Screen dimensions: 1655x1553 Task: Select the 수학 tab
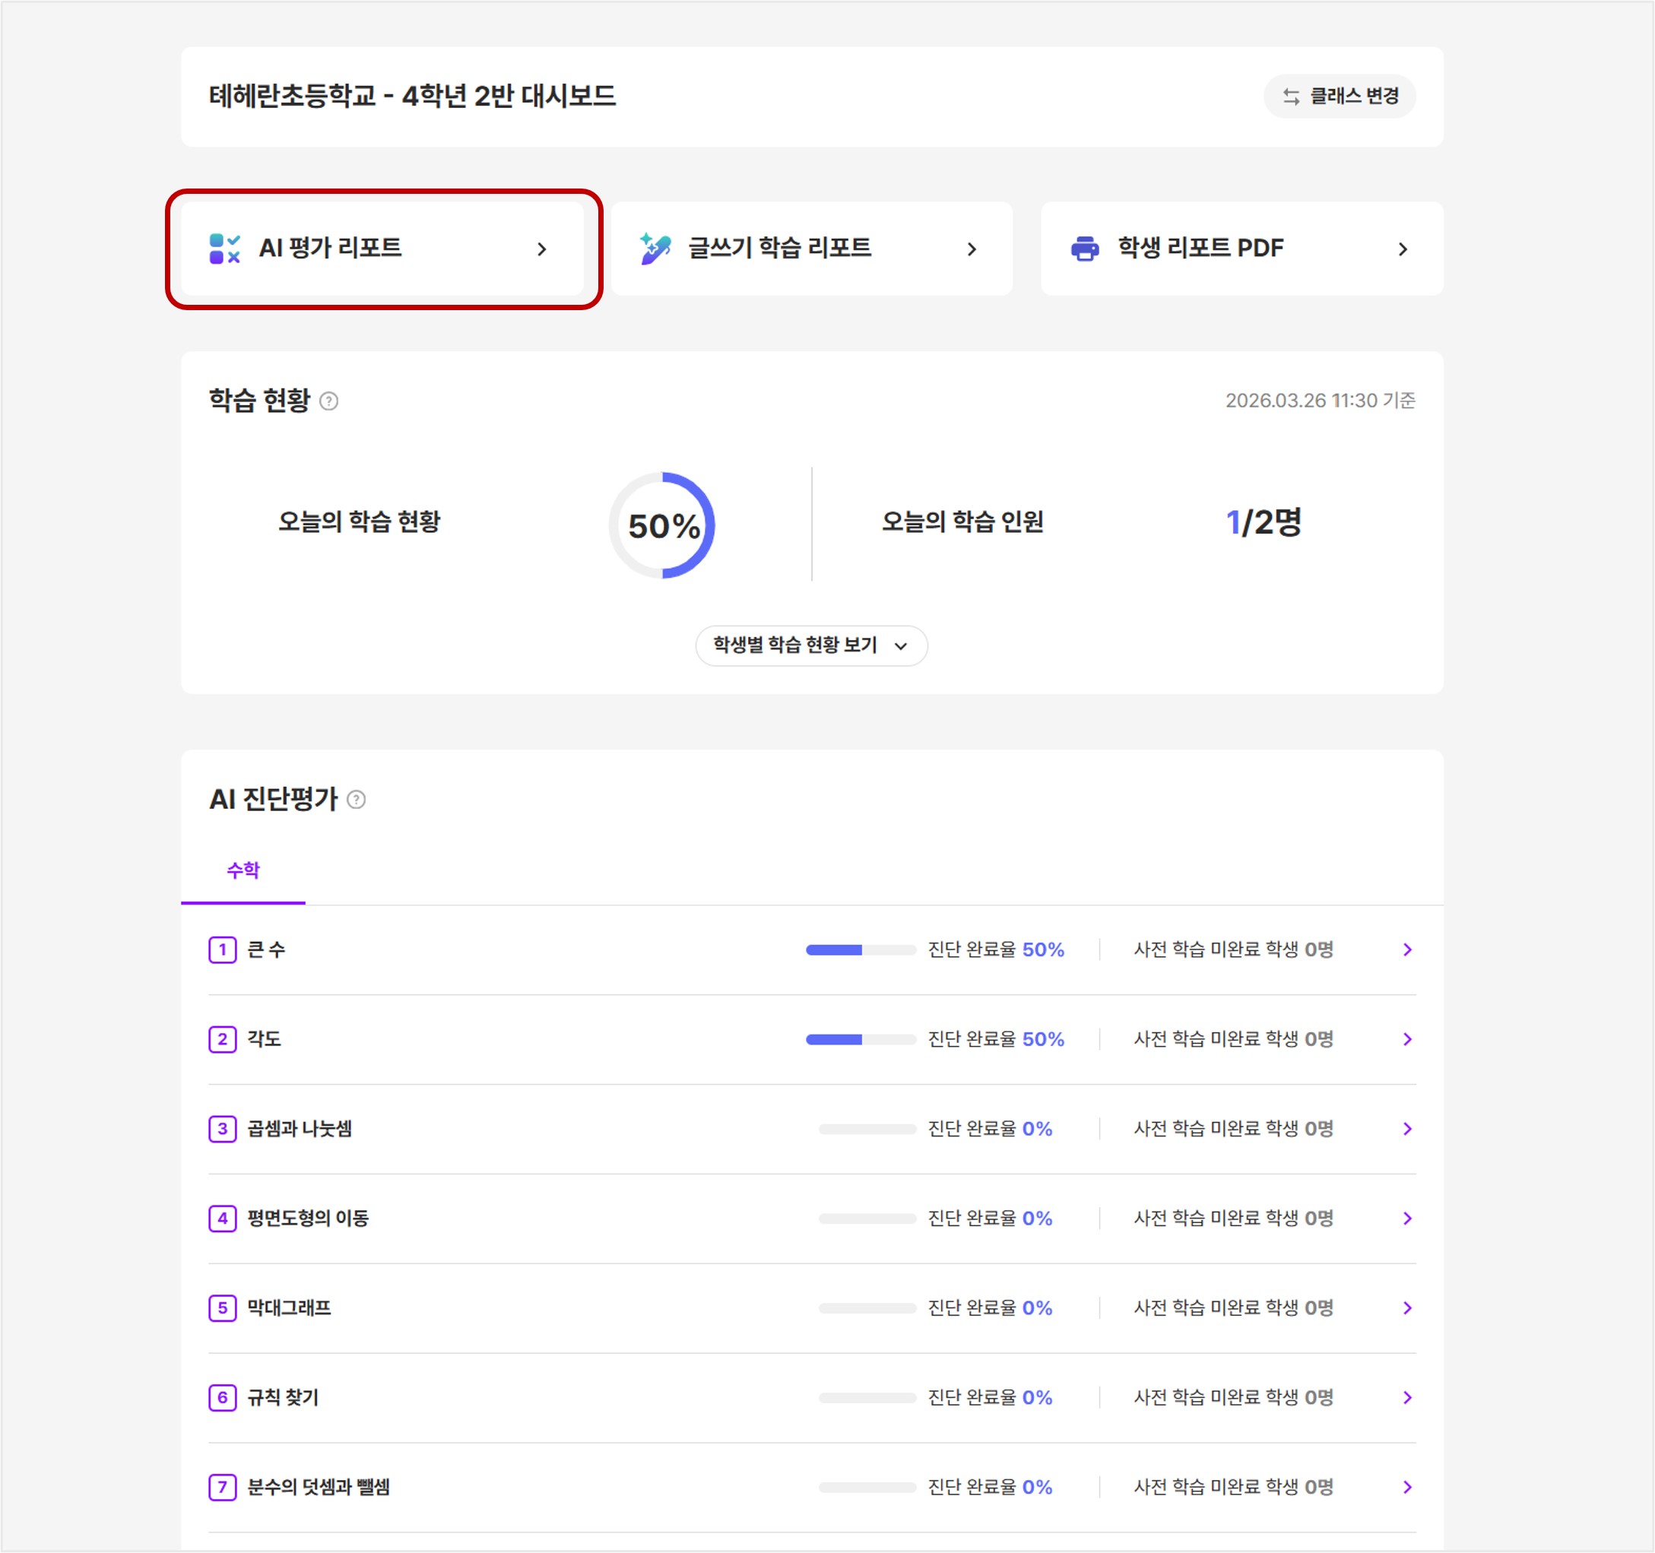pos(243,870)
